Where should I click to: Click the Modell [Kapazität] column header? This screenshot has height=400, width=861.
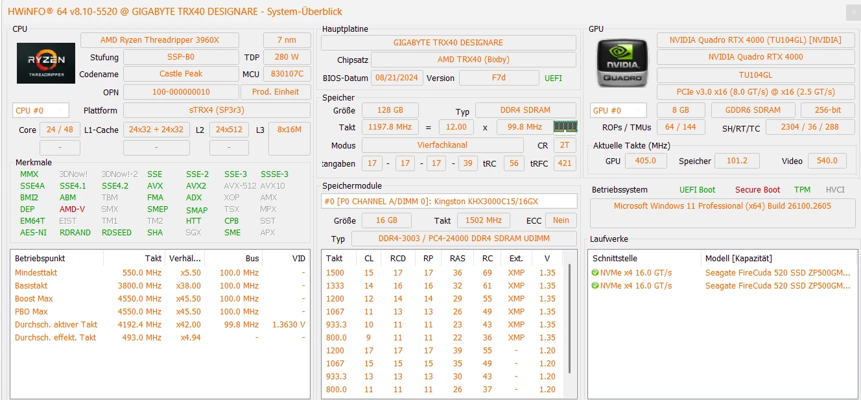tap(779, 258)
